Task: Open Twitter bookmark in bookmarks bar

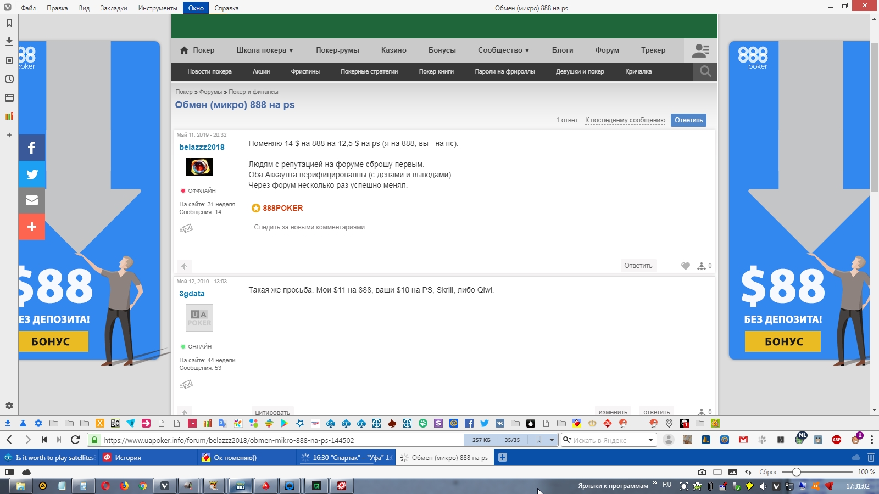Action: (484, 423)
